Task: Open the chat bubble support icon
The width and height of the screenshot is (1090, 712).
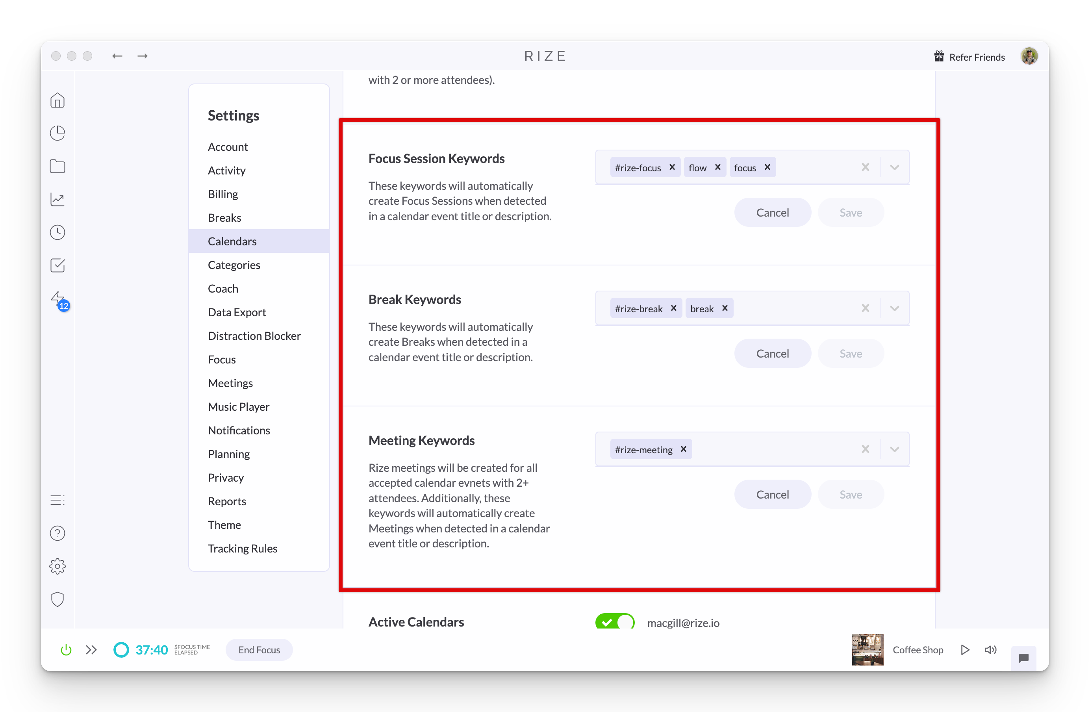Action: (1023, 658)
